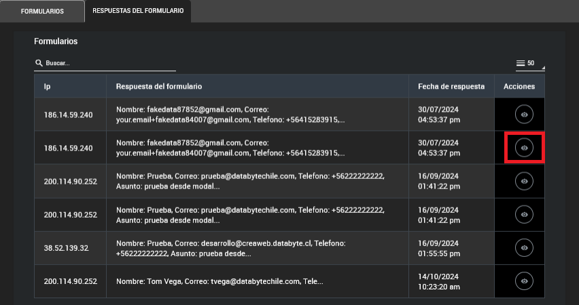This screenshot has height=305, width=579.
Task: View response in first 186.14.59.240 row
Action: [523, 115]
